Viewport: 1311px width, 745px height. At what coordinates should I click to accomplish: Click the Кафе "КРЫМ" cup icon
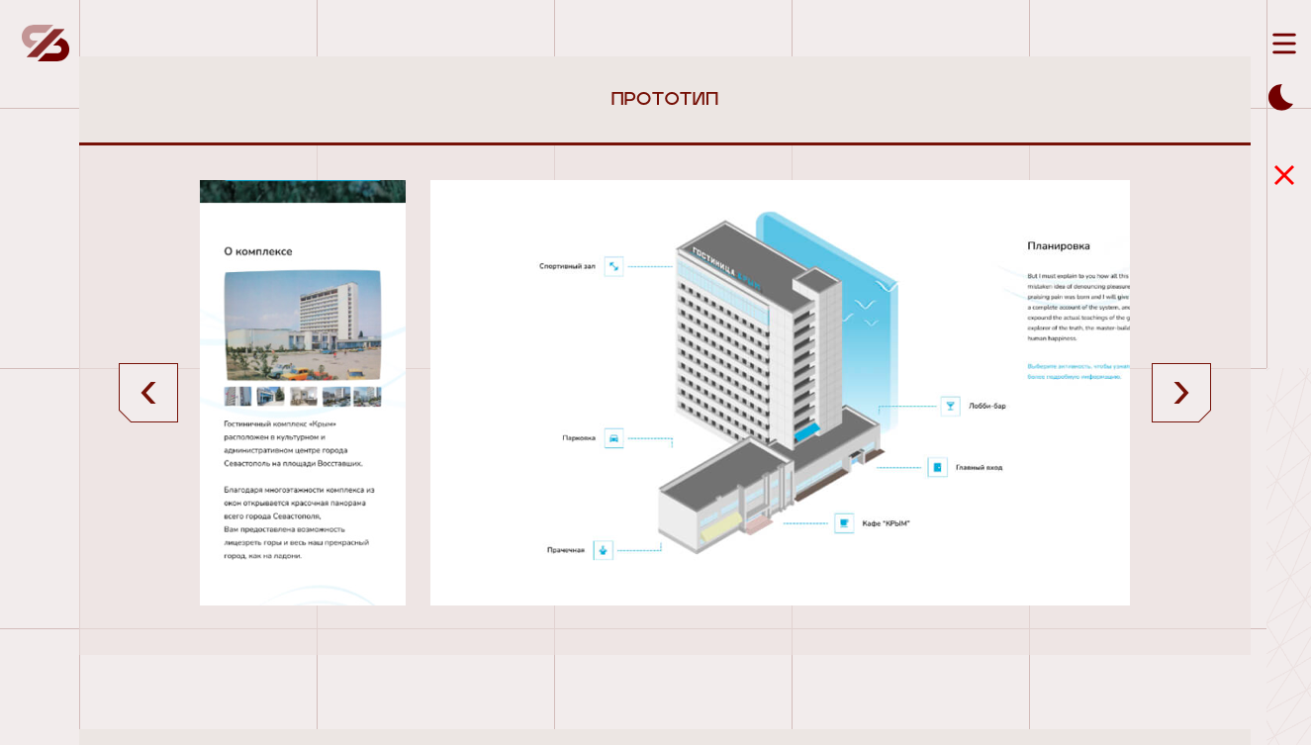click(x=844, y=523)
